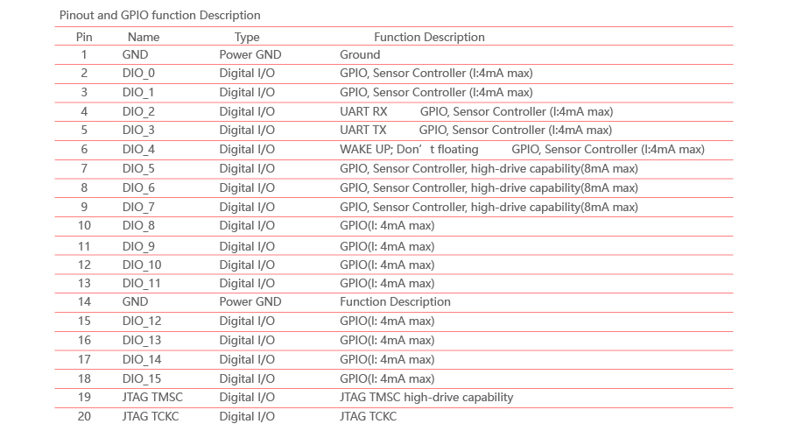This screenshot has height=424, width=788.
Task: Select the 'Pin' column header
Action: pos(84,37)
